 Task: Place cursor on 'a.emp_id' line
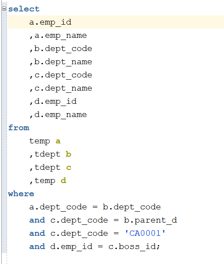coord(50,22)
